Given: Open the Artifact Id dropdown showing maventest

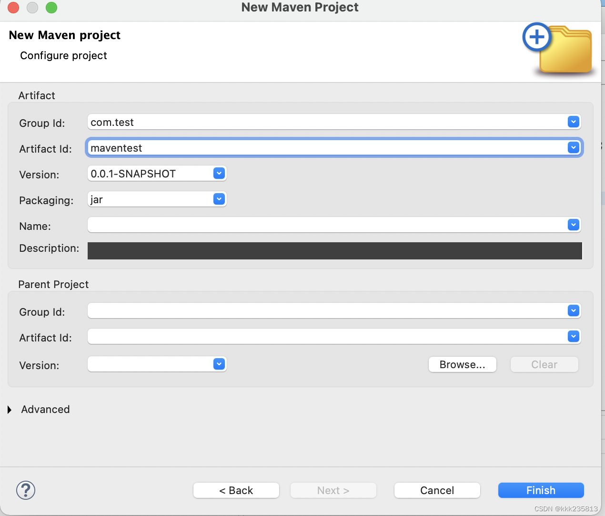Looking at the screenshot, I should coord(573,147).
